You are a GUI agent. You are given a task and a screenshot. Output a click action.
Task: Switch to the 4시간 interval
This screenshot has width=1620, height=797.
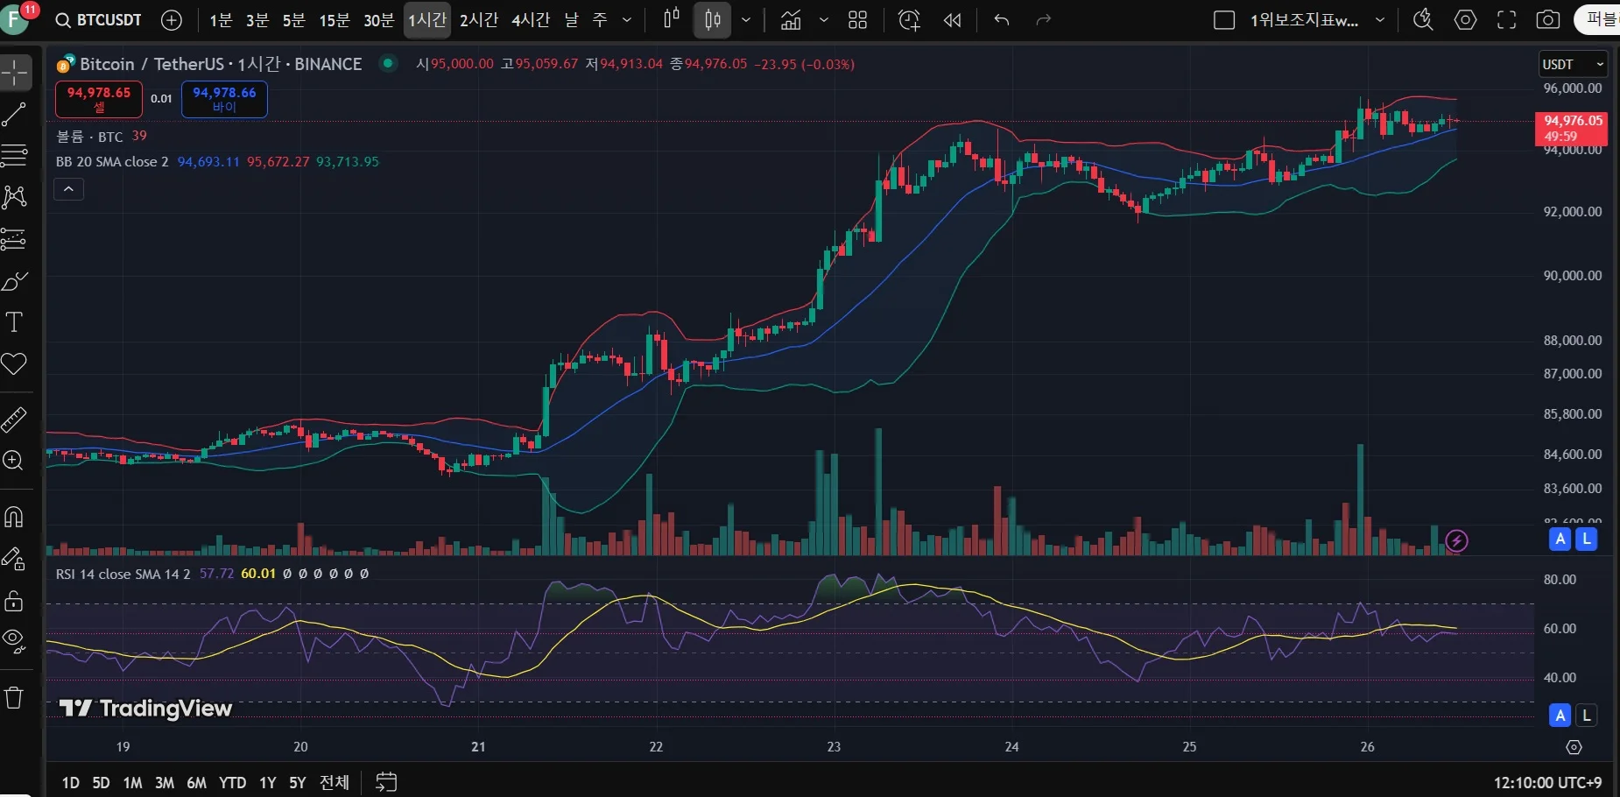[531, 20]
